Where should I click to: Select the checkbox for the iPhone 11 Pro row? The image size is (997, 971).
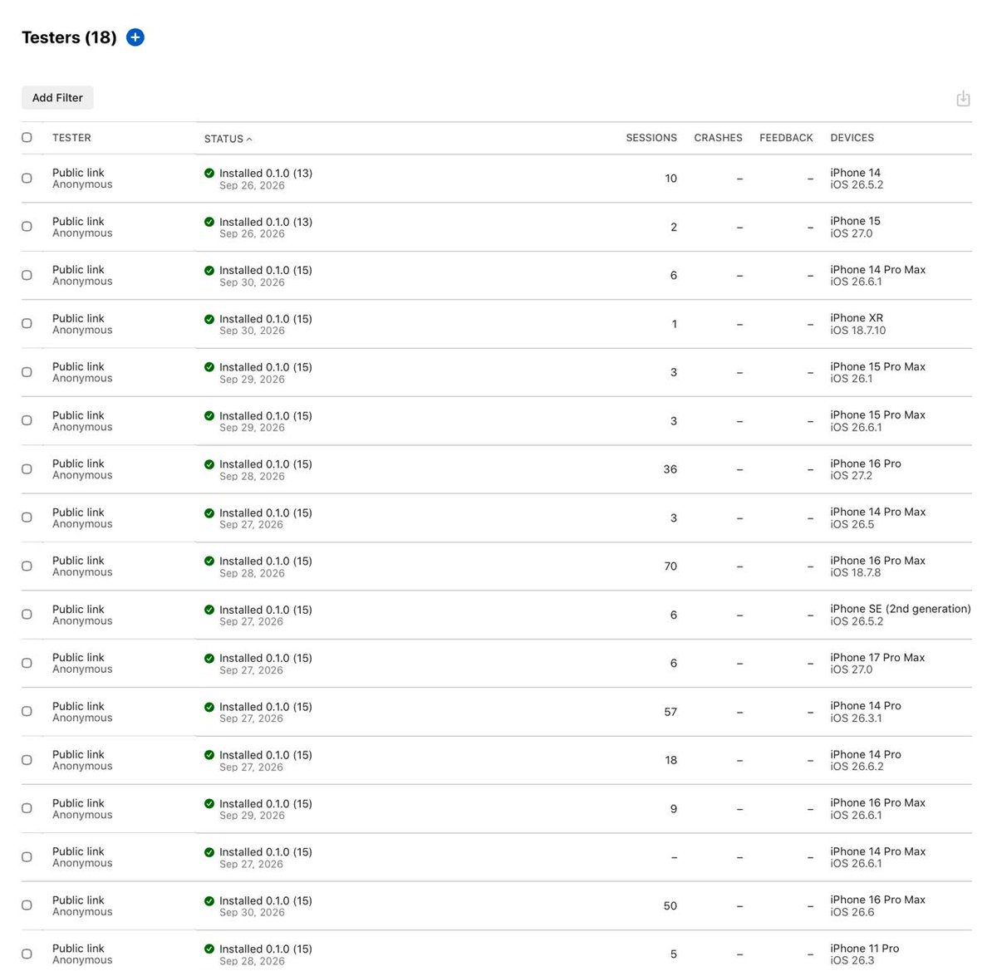(x=27, y=954)
